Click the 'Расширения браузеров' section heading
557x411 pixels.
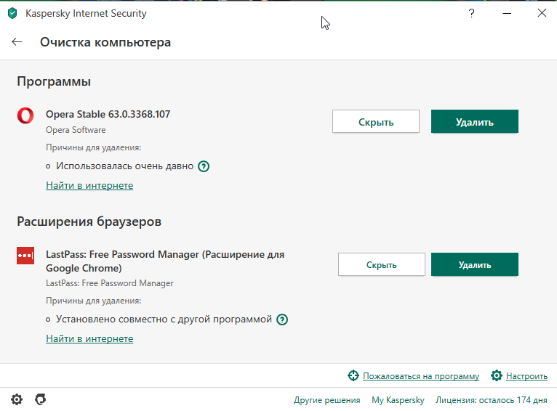pos(89,221)
